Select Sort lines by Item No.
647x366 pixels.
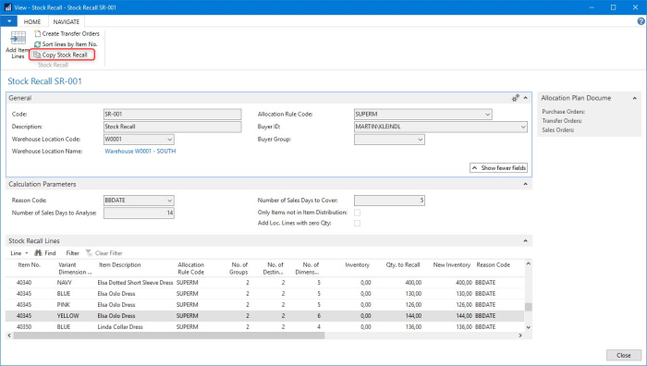click(x=66, y=44)
